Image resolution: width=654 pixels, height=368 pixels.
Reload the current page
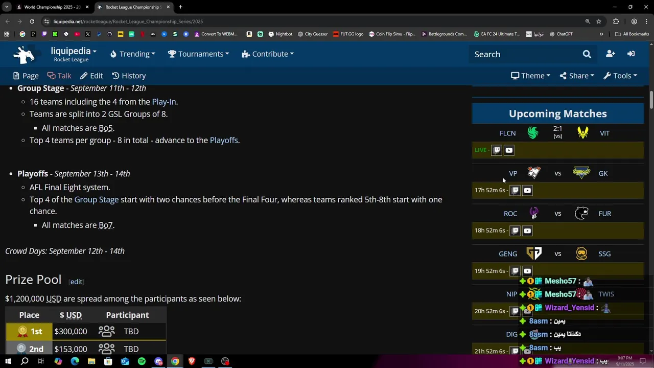pos(32,21)
